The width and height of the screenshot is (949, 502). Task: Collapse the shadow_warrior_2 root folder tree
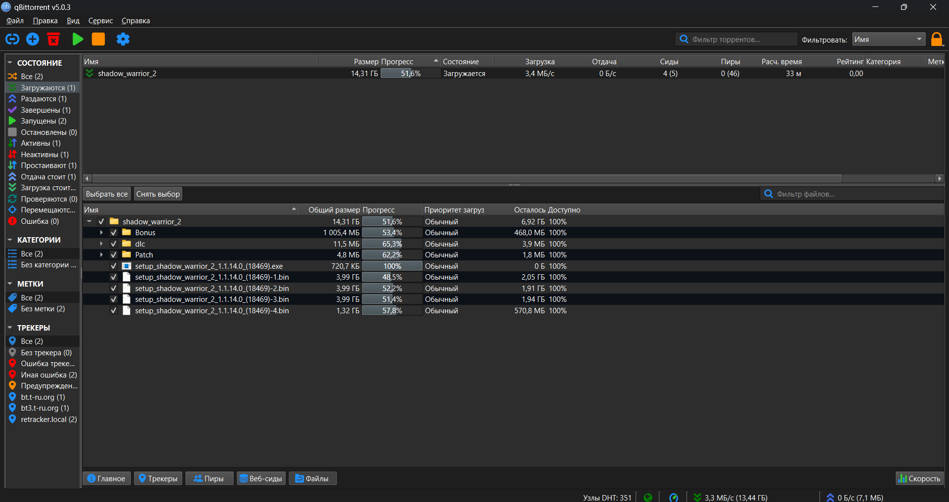tap(89, 221)
